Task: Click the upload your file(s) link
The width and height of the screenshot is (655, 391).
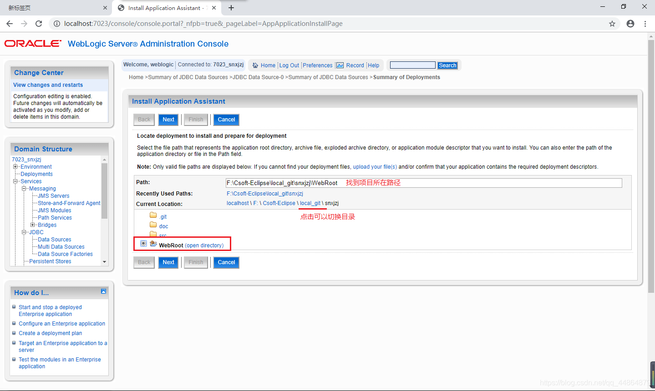Action: tap(375, 167)
